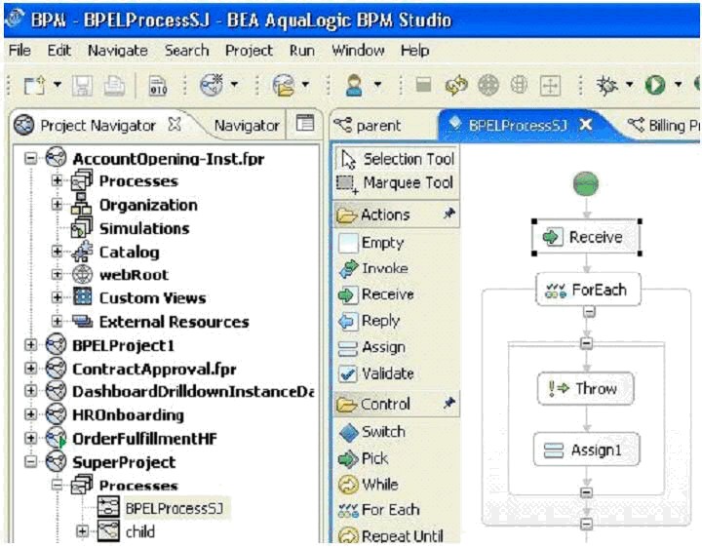Close the BPELProcessSJ editor tab
This screenshot has height=548, width=702.
[x=586, y=125]
